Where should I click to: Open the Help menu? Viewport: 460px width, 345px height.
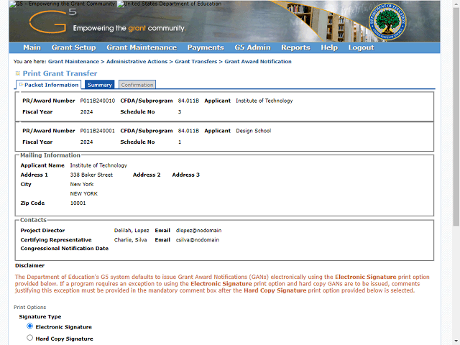(x=329, y=47)
